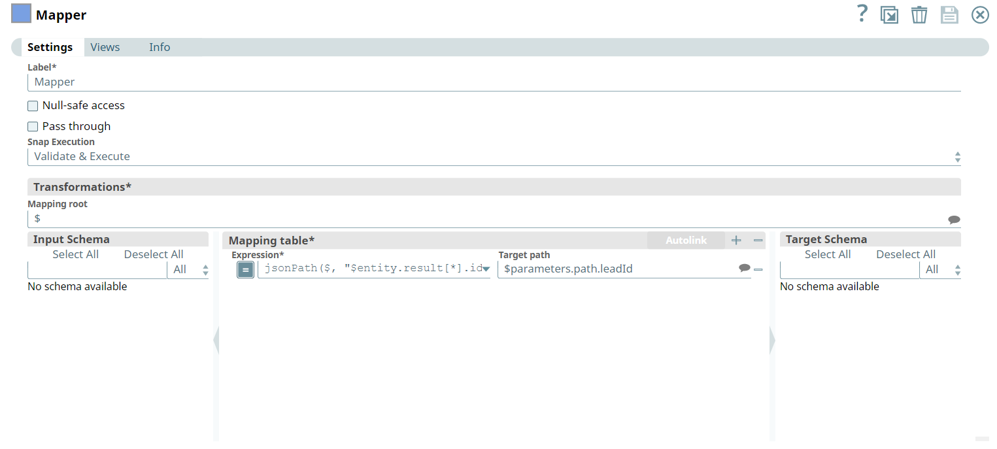Enable Pass through checkbox
Screen dimensions: 997x449
coord(33,127)
